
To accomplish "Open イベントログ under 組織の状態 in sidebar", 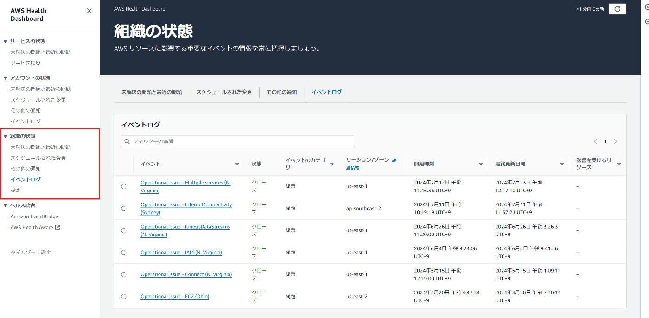I will pyautogui.click(x=25, y=179).
